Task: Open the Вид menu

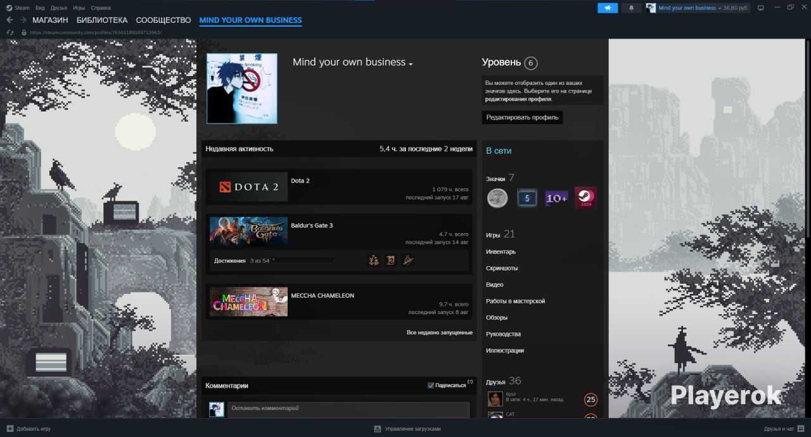Action: pyautogui.click(x=40, y=8)
